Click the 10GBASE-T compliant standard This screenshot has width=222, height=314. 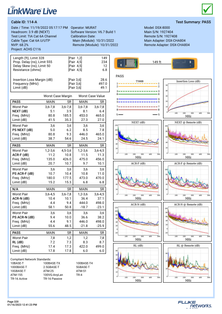click(18, 271)
